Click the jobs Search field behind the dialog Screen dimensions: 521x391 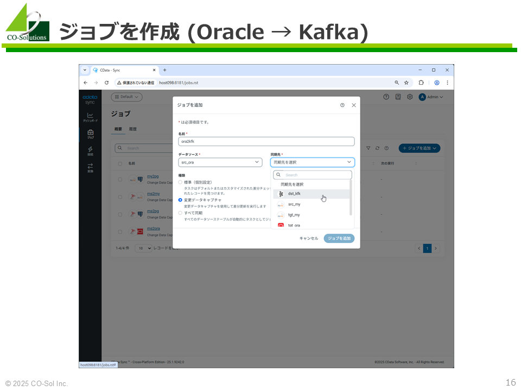point(143,148)
